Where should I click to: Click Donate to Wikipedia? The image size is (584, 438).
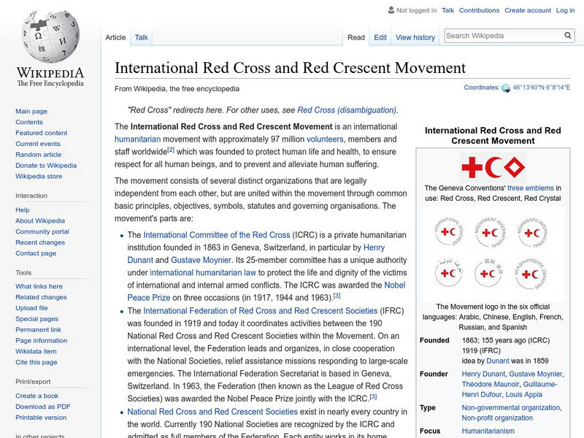(x=46, y=165)
